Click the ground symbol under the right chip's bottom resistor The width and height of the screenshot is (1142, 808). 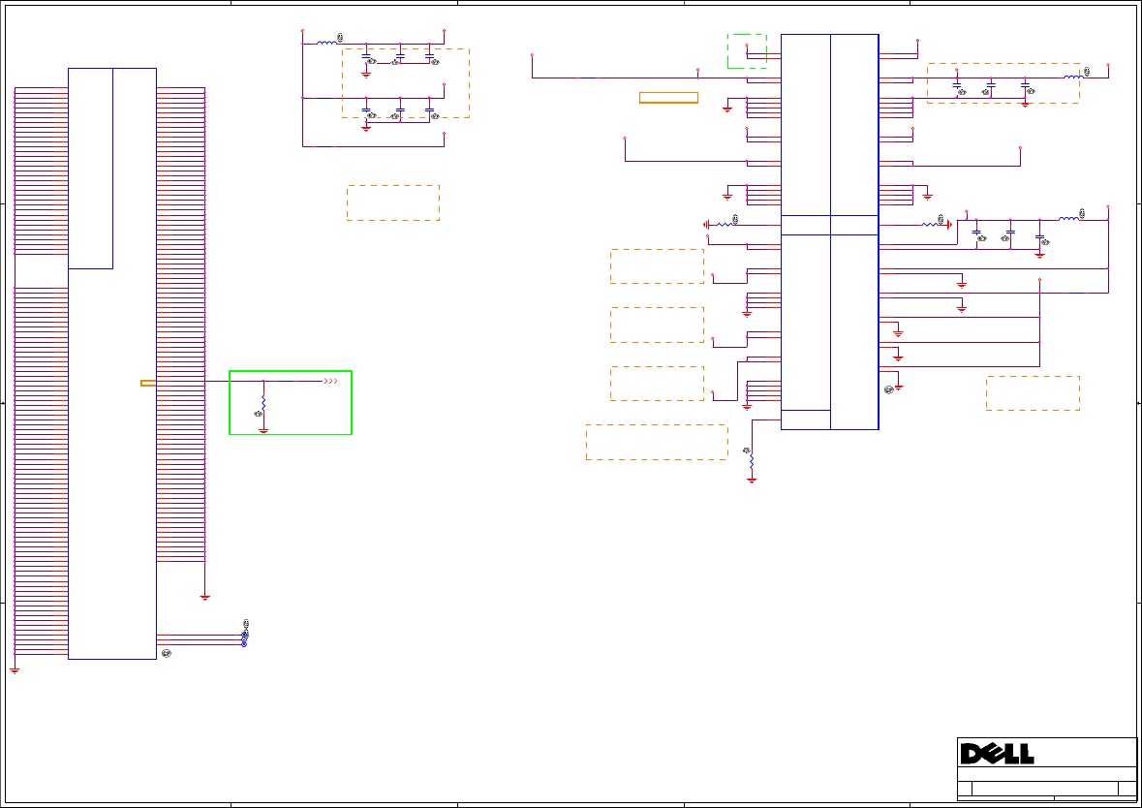point(752,481)
